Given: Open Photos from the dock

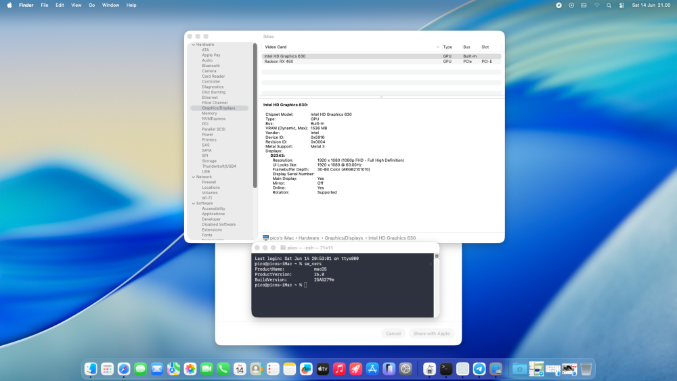Looking at the screenshot, I should coord(190,369).
